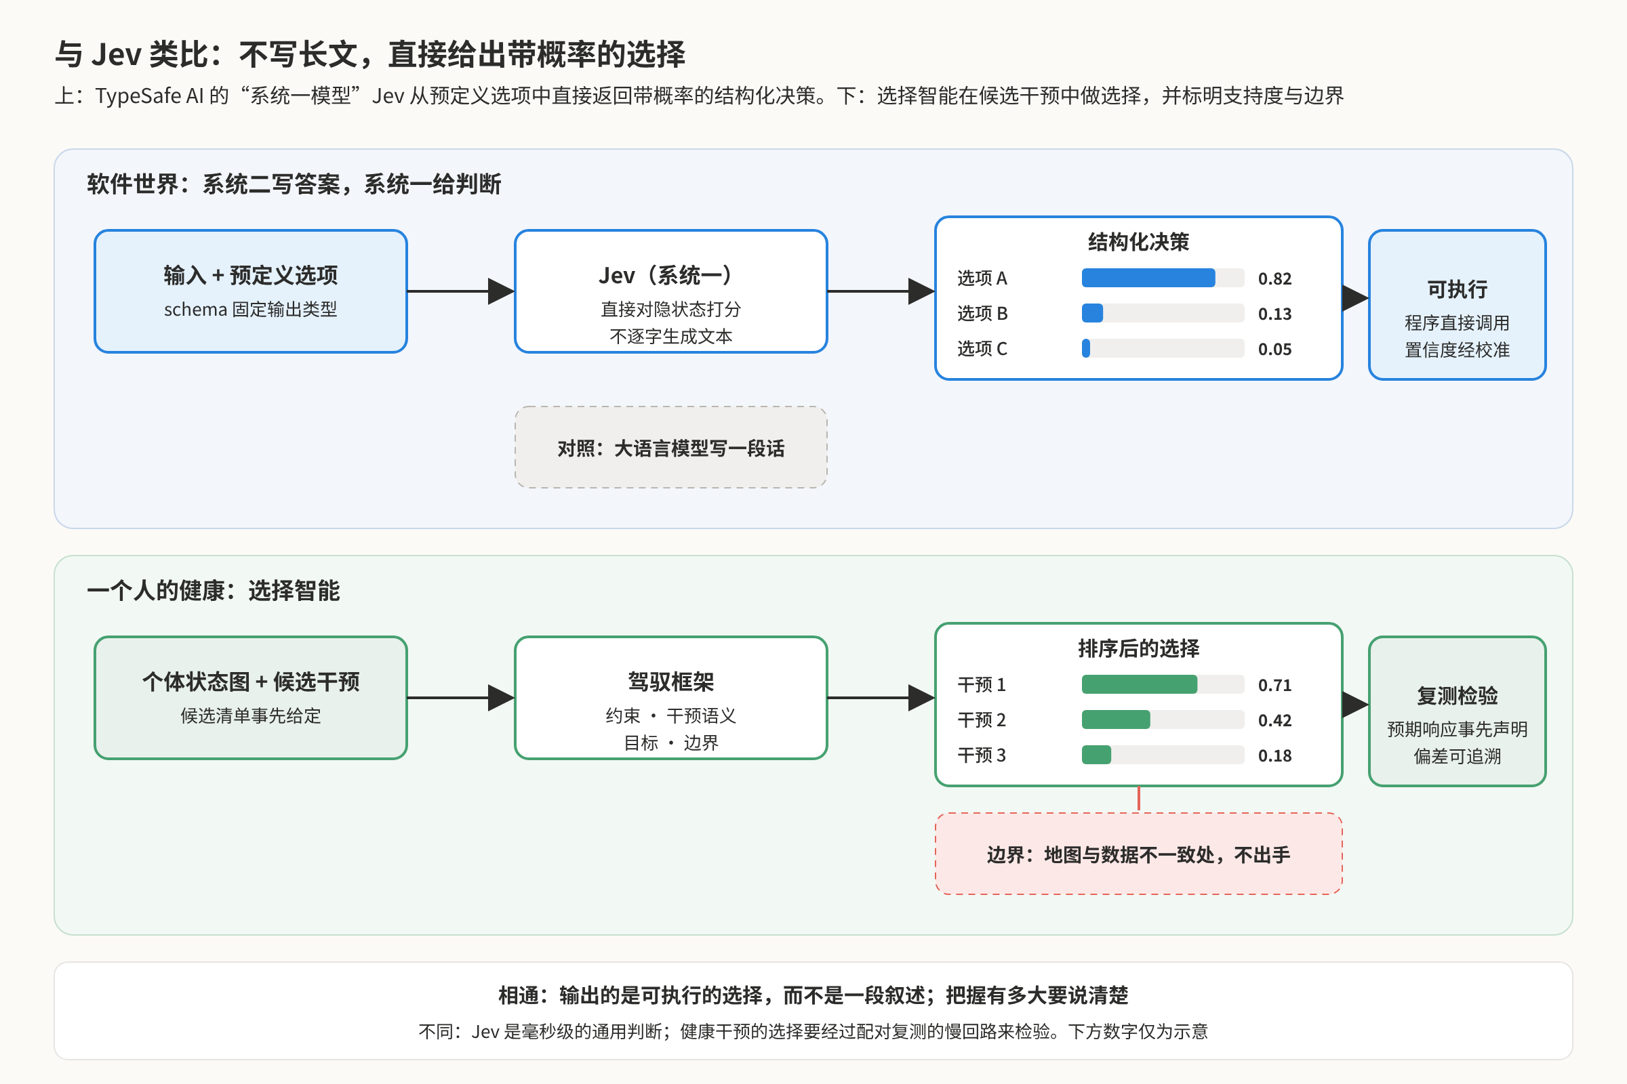Select the 个体状态图 + 候选干预 box
The height and width of the screenshot is (1084, 1627).
[x=250, y=698]
